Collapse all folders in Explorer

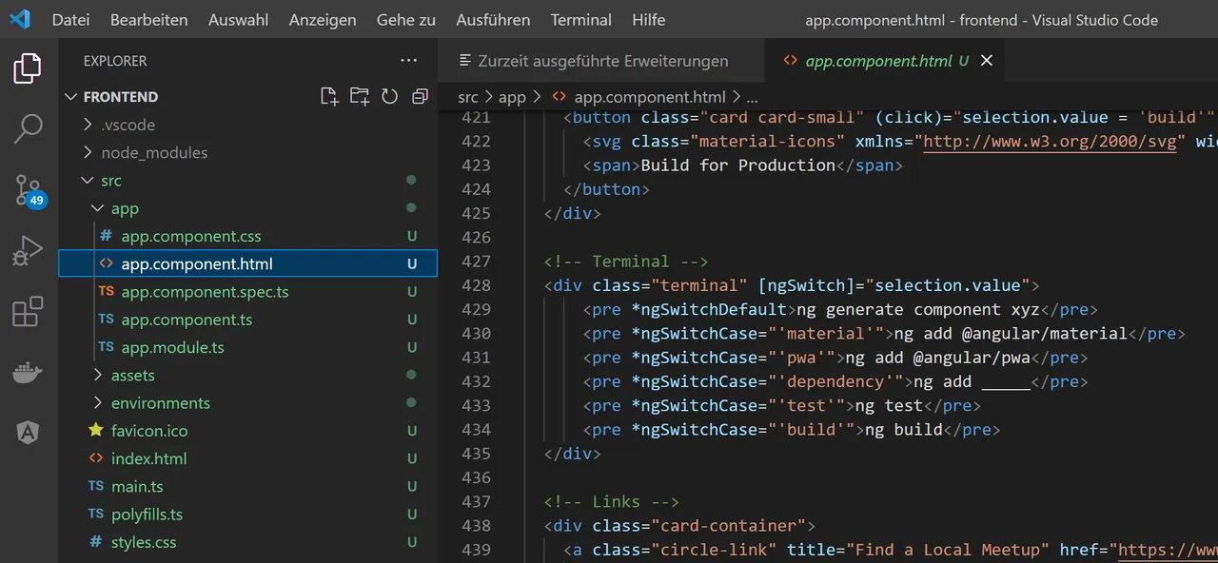point(420,96)
